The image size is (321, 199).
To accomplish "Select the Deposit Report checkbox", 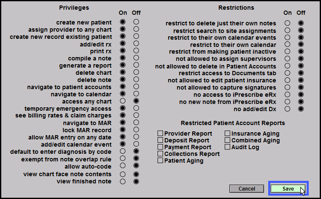I will point(160,140).
